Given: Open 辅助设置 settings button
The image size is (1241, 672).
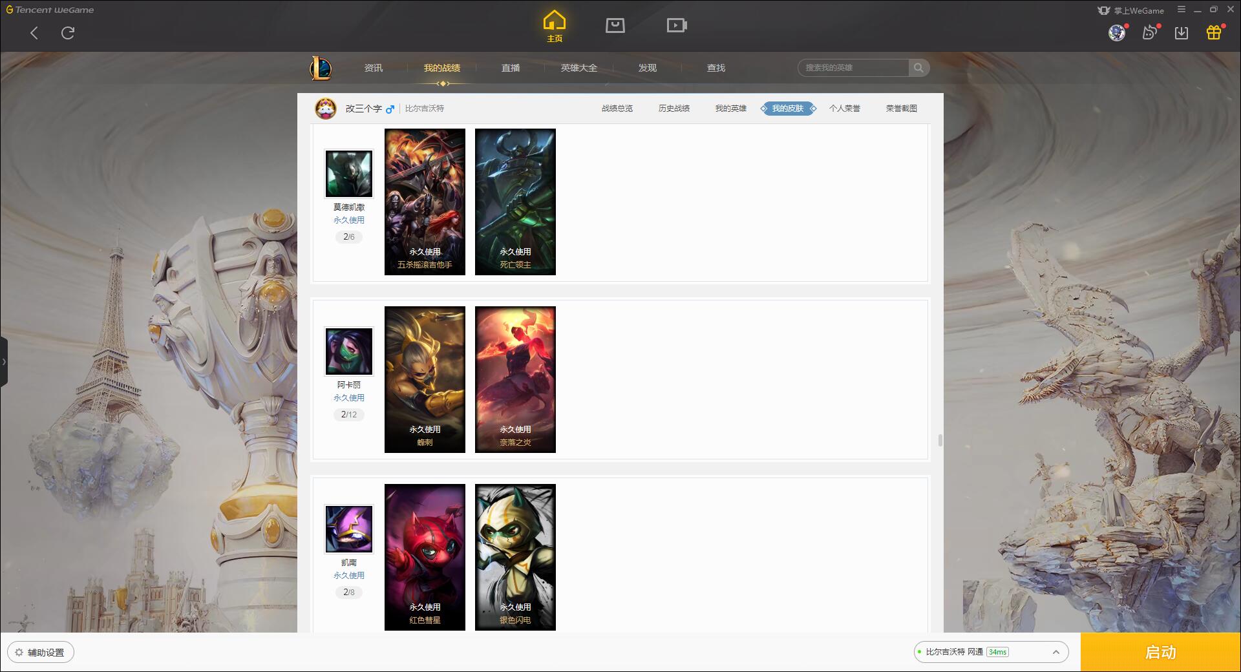Looking at the screenshot, I should (x=41, y=653).
